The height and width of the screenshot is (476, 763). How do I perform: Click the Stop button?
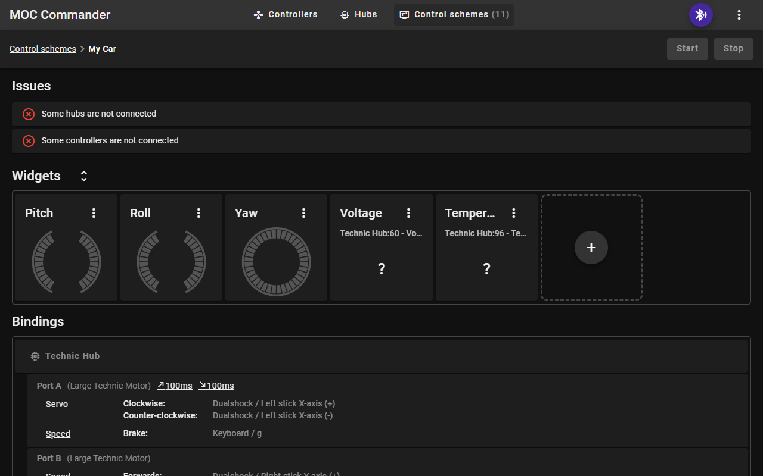[733, 49]
